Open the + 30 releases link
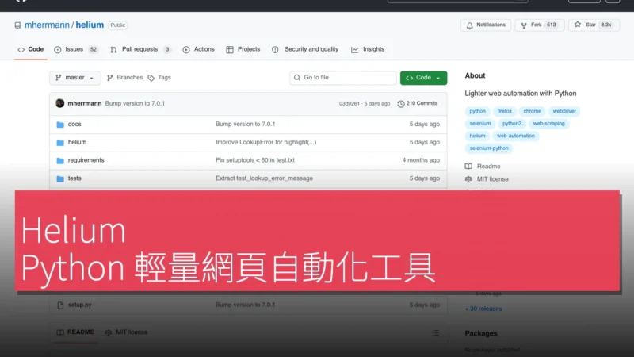 pos(483,309)
